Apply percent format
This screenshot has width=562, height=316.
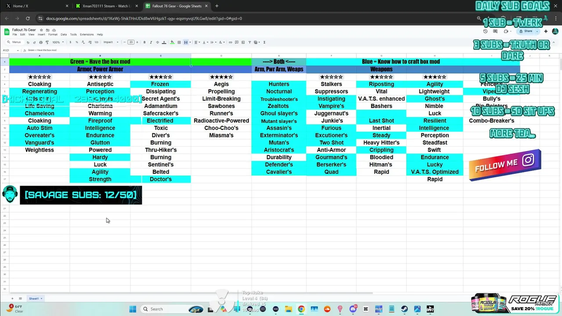77,42
